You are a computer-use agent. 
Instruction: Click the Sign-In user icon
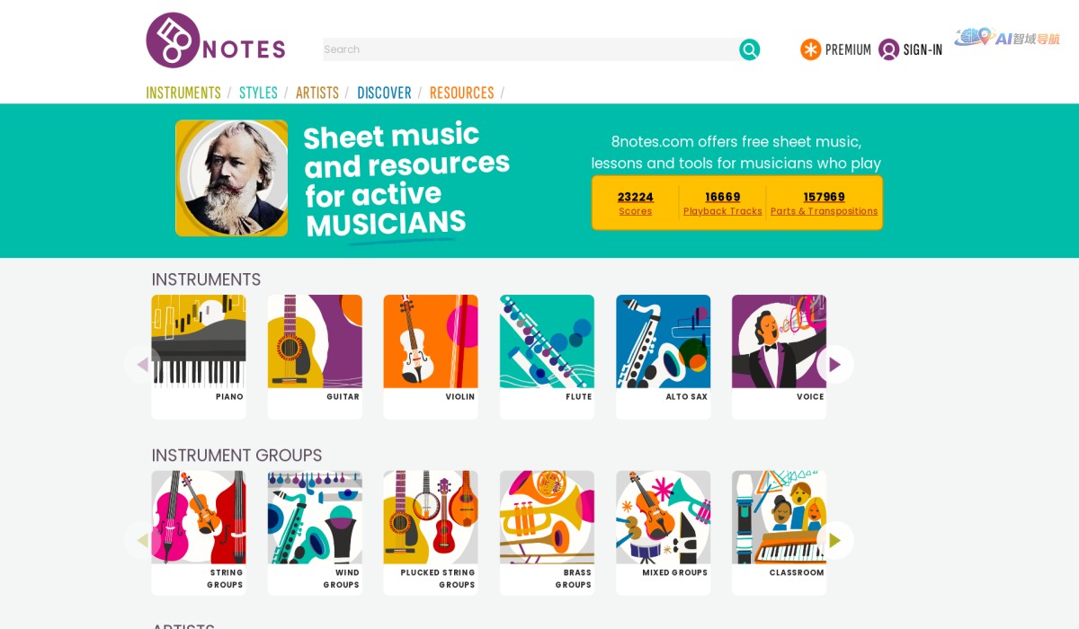coord(889,49)
